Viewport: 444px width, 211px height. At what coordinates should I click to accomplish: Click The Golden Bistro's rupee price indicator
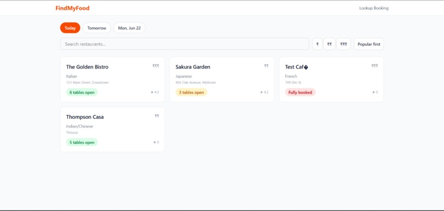tap(156, 66)
